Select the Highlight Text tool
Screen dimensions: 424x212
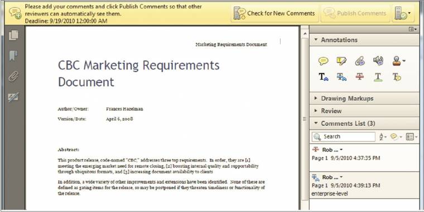click(x=341, y=61)
